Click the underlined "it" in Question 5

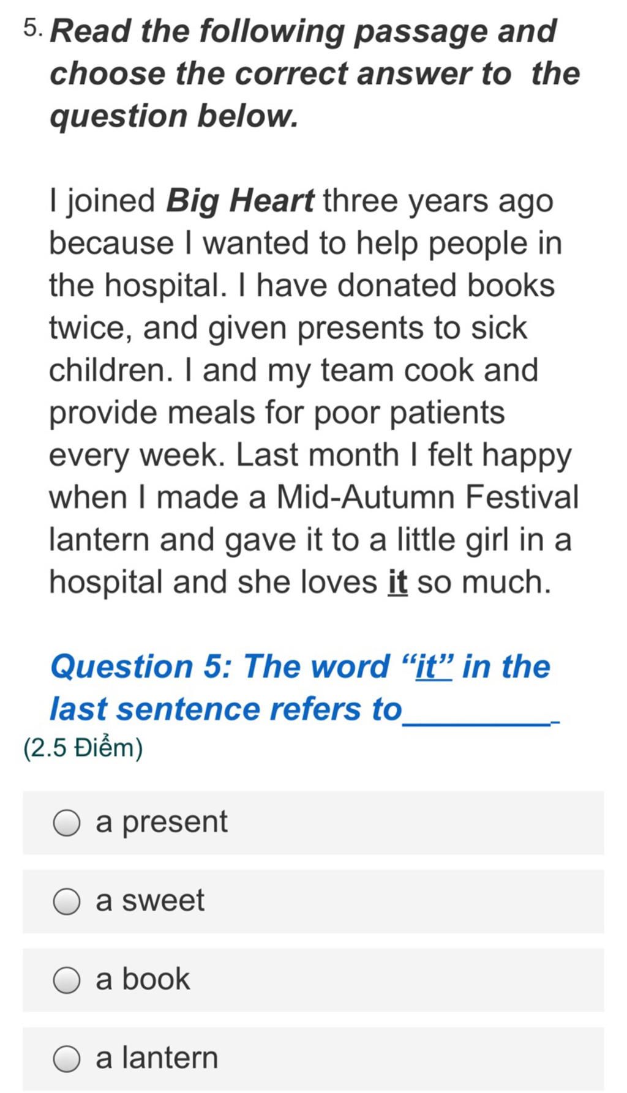click(x=434, y=666)
